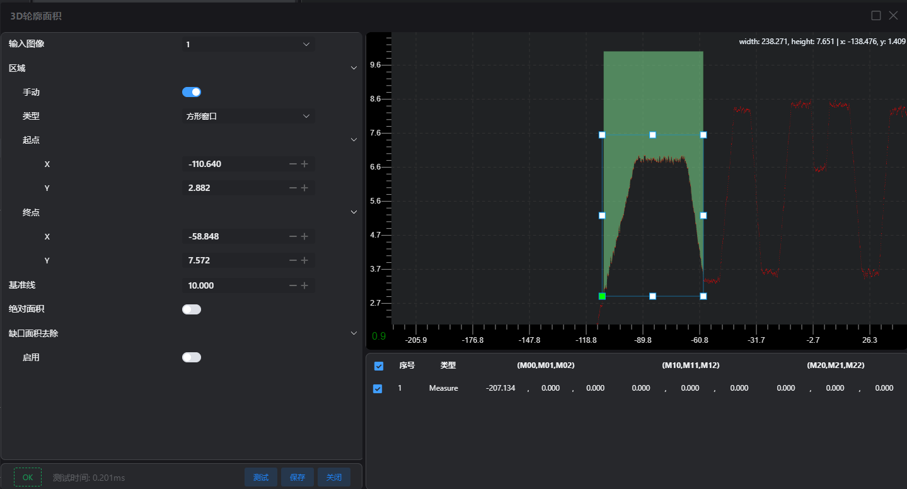Viewport: 907px width, 489px height.
Task: Click the 测试 button
Action: [x=261, y=478]
